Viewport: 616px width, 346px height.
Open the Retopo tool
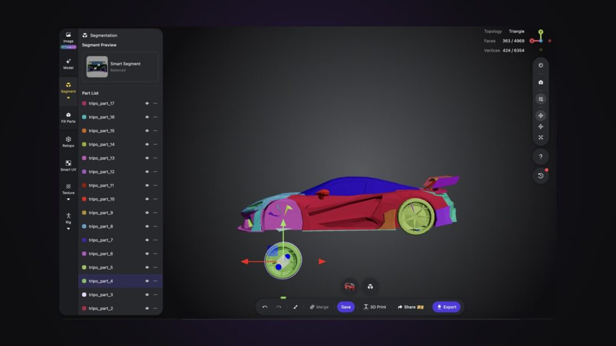click(x=69, y=142)
